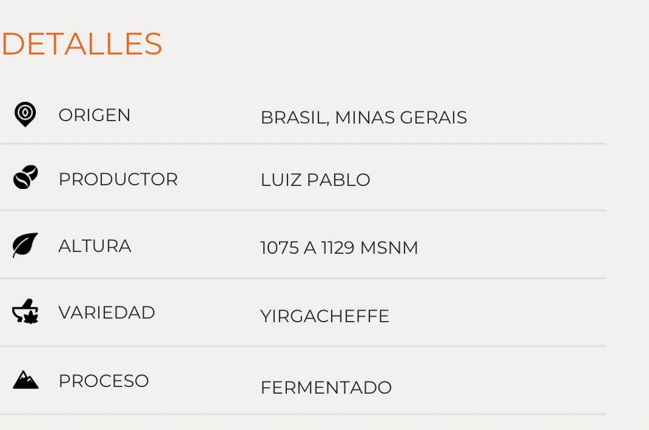Click the divider line below the Variedad row
Viewport: 649px width, 430px height.
point(303,346)
